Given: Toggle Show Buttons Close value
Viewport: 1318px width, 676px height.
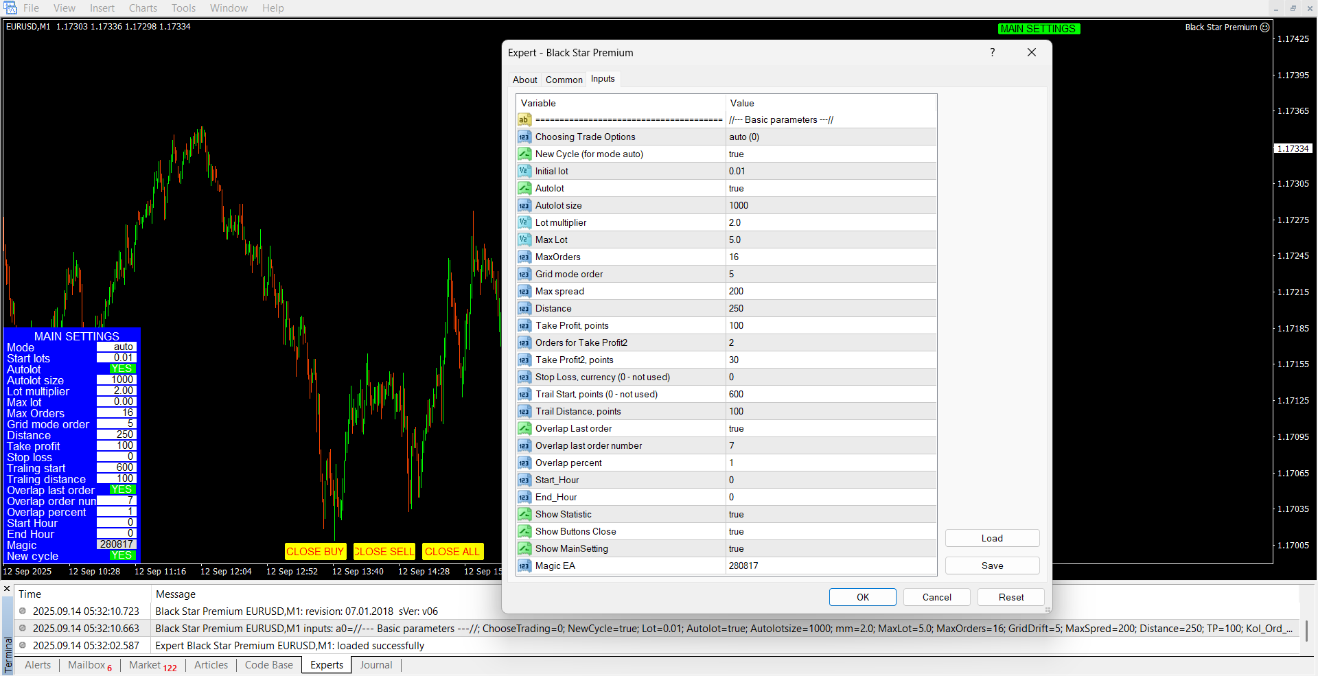Looking at the screenshot, I should pyautogui.click(x=831, y=532).
